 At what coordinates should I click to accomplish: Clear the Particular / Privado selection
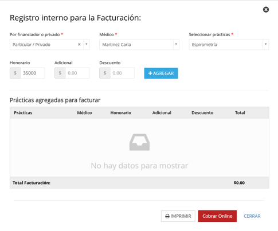pyautogui.click(x=79, y=44)
